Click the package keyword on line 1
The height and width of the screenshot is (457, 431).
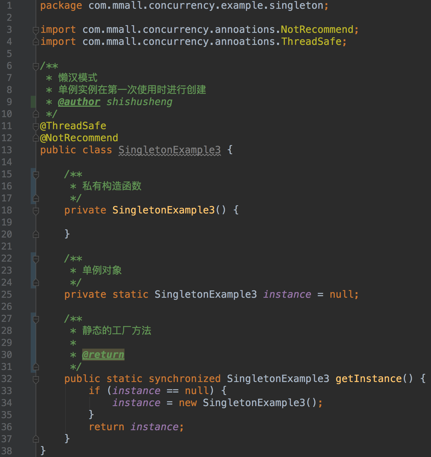[x=61, y=6]
